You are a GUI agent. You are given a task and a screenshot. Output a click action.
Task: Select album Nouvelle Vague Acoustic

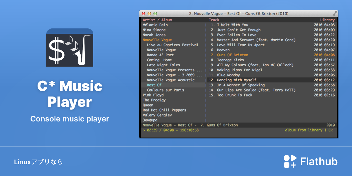click(x=170, y=80)
